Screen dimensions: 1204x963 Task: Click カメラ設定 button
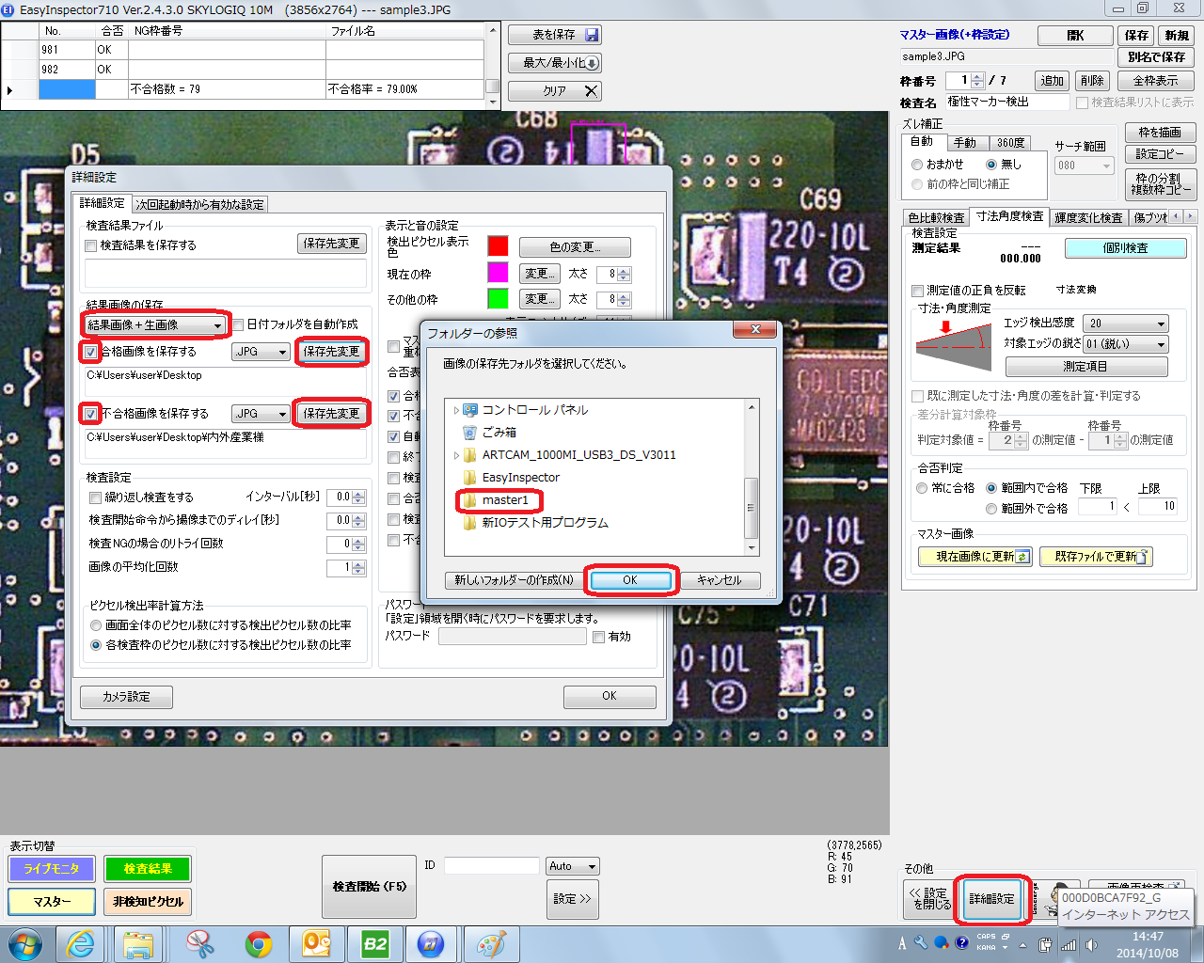126,697
